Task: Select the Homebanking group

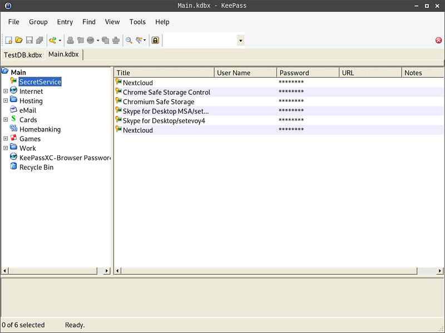Action: point(40,129)
